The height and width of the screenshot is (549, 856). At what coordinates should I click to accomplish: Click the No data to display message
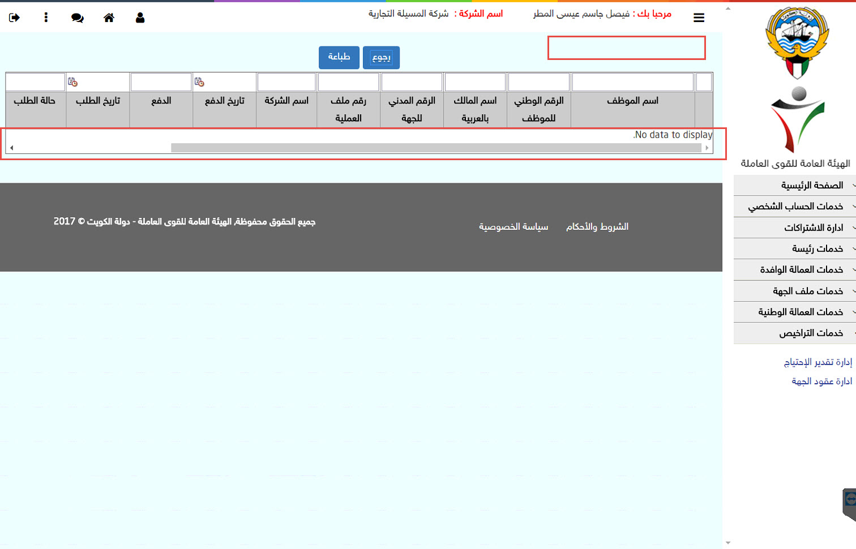(x=673, y=135)
